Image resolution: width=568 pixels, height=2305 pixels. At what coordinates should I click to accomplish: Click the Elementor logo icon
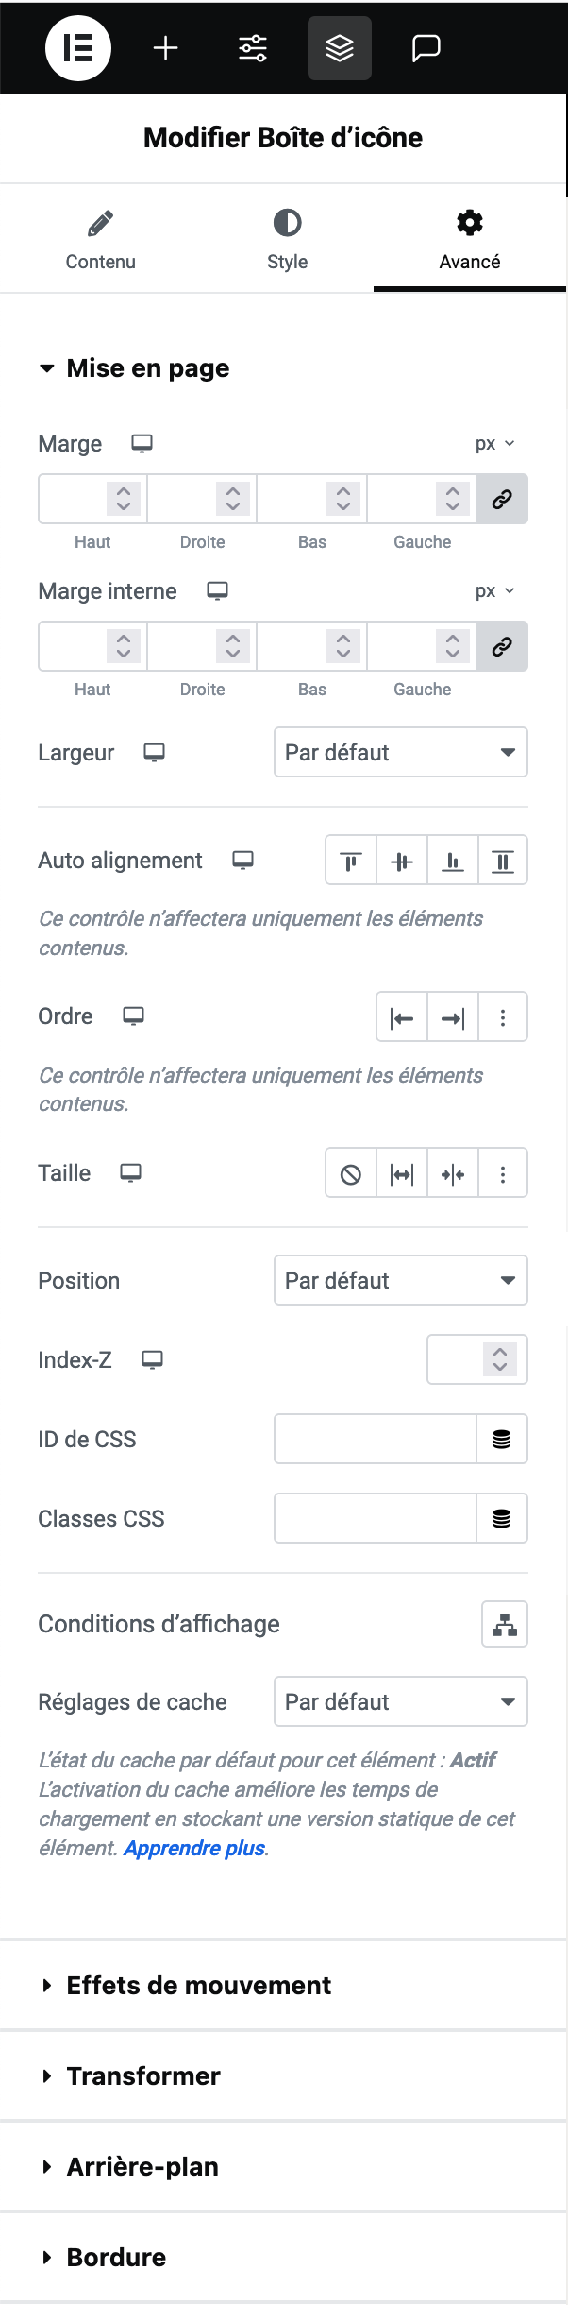[x=78, y=48]
